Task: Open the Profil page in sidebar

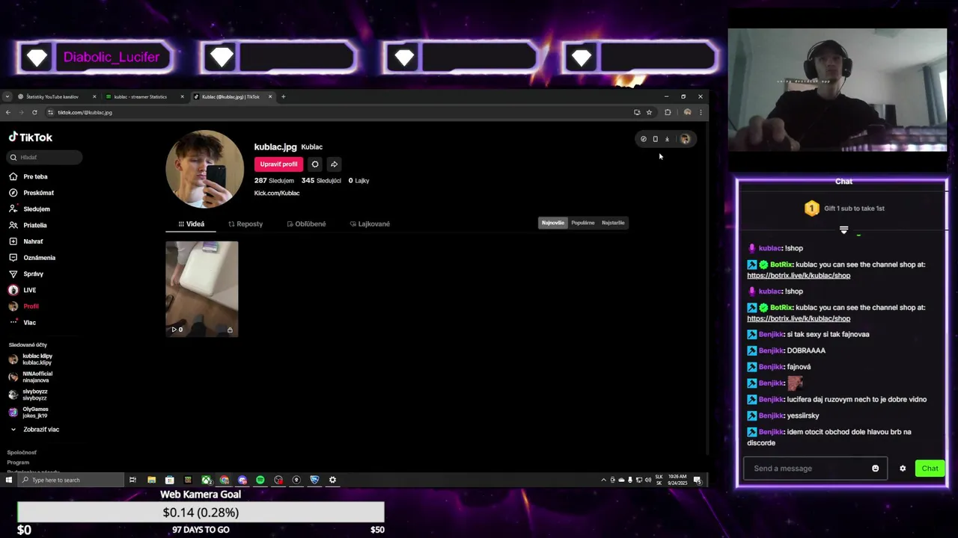Action: (24, 306)
